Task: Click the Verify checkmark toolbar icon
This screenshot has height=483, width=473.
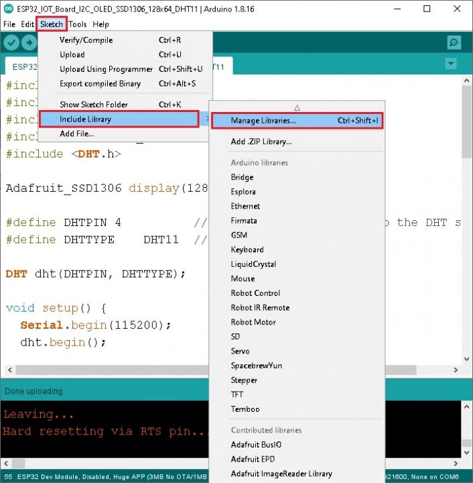Action: click(11, 43)
